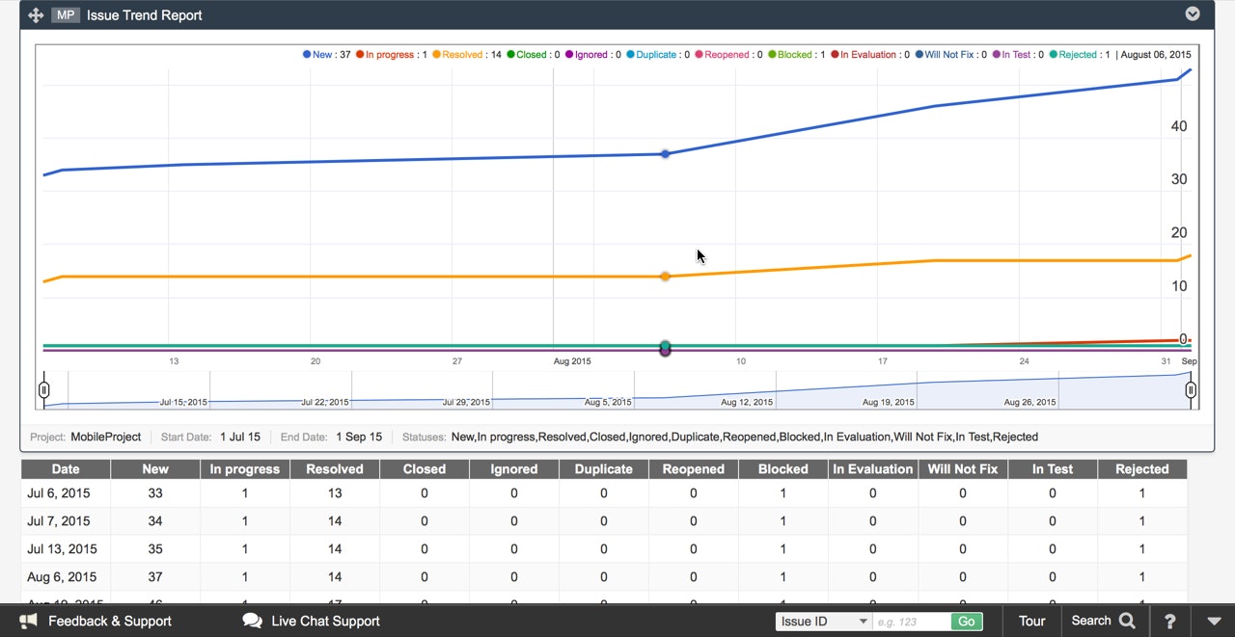
Task: Toggle the Ignored legend series
Action: [593, 55]
